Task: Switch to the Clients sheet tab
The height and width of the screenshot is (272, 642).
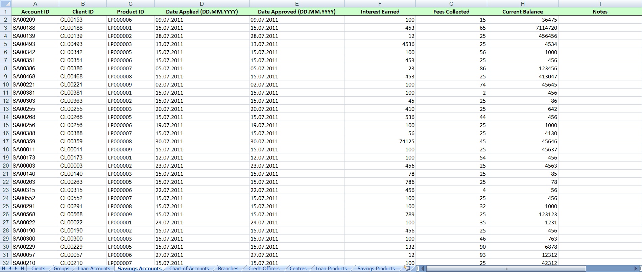Action: pos(38,269)
